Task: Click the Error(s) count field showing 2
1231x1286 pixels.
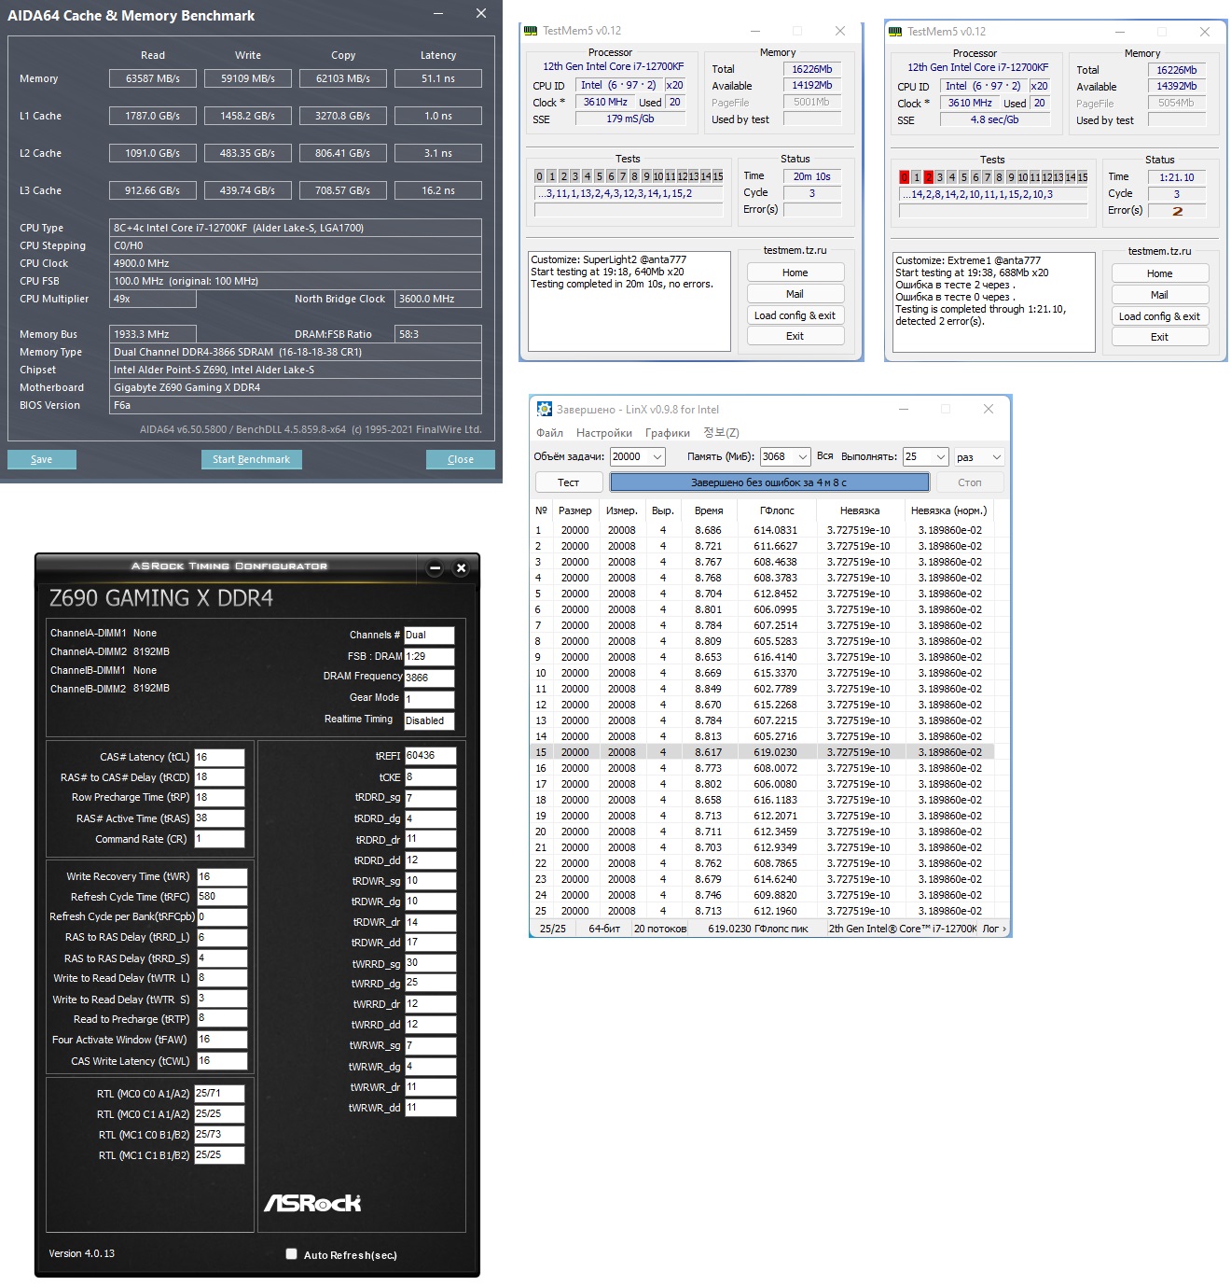Action: click(1177, 211)
